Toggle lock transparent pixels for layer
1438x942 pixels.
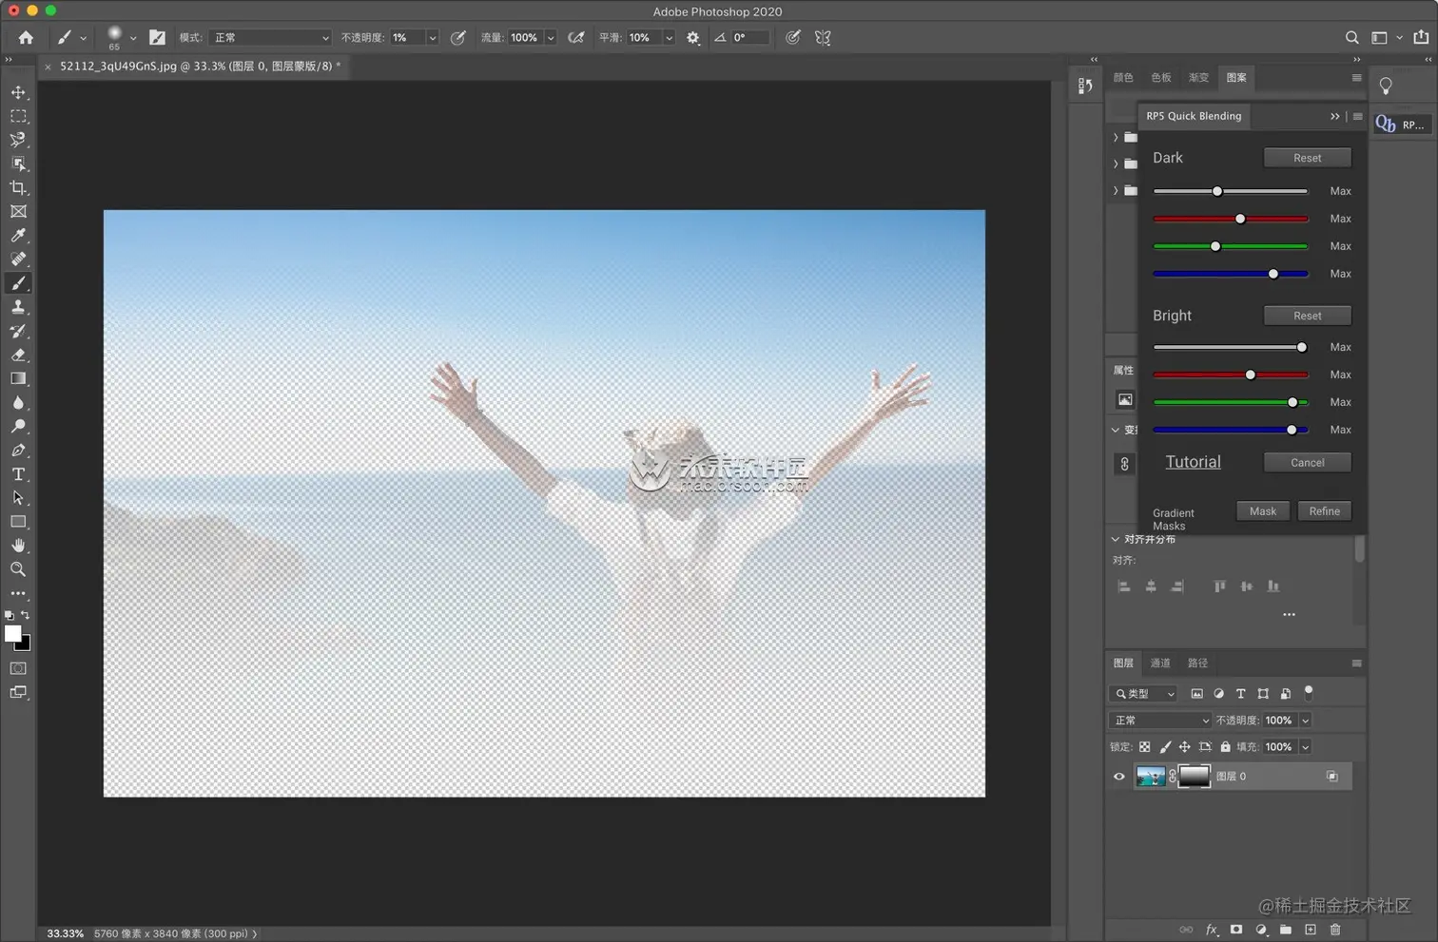pyautogui.click(x=1145, y=747)
